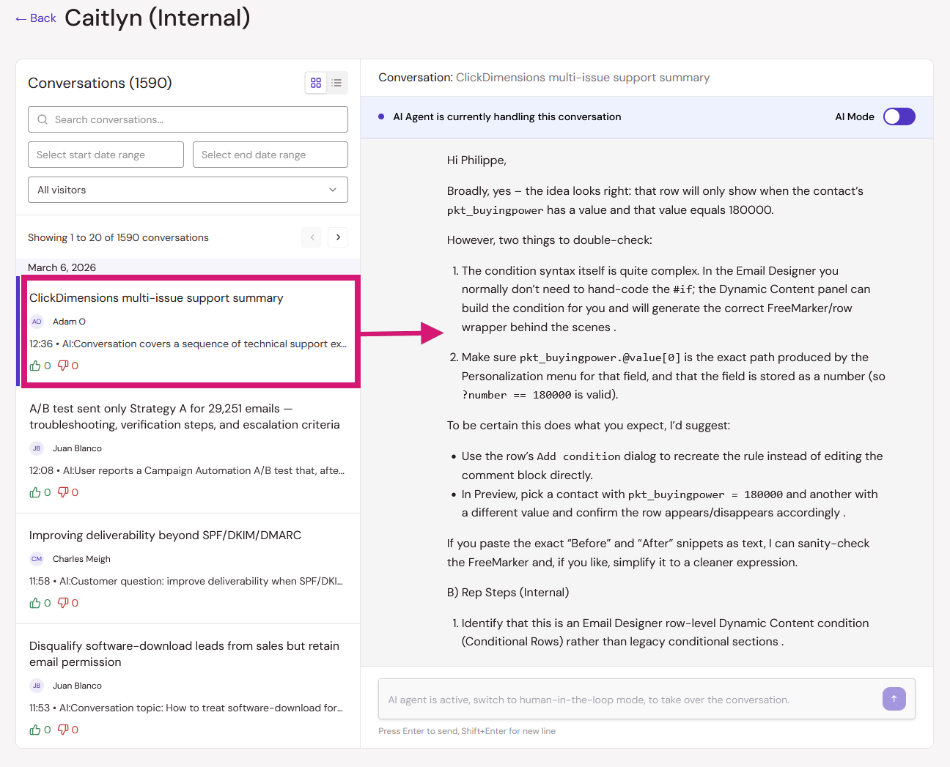Go Back to the previous page
Screen dimensions: 950x767
[x=36, y=18]
